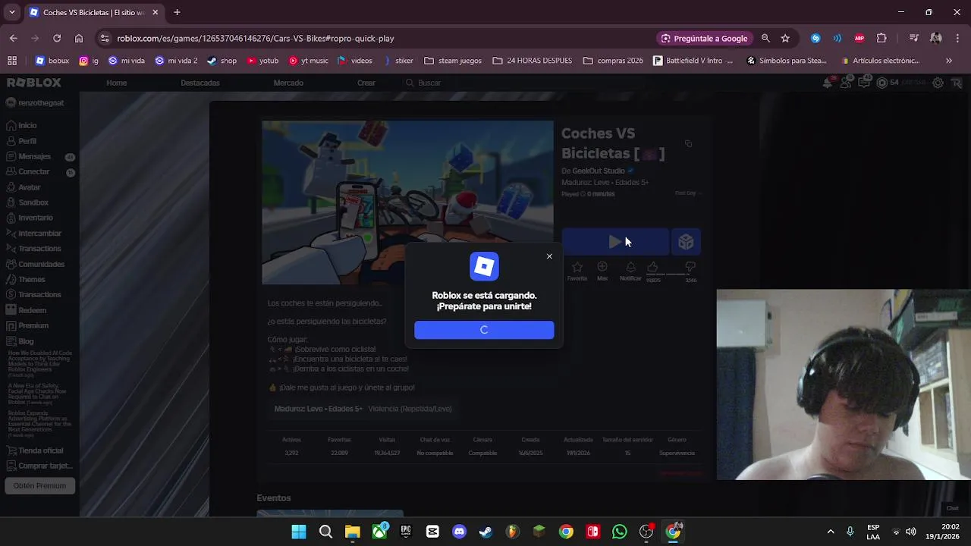The image size is (971, 546).
Task: Open the Shazam browser extension
Action: coord(815,38)
